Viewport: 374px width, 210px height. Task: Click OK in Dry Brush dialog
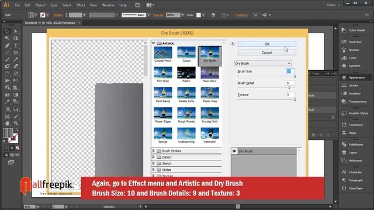tap(267, 44)
